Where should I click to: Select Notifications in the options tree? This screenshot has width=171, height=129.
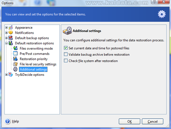coord(25,33)
